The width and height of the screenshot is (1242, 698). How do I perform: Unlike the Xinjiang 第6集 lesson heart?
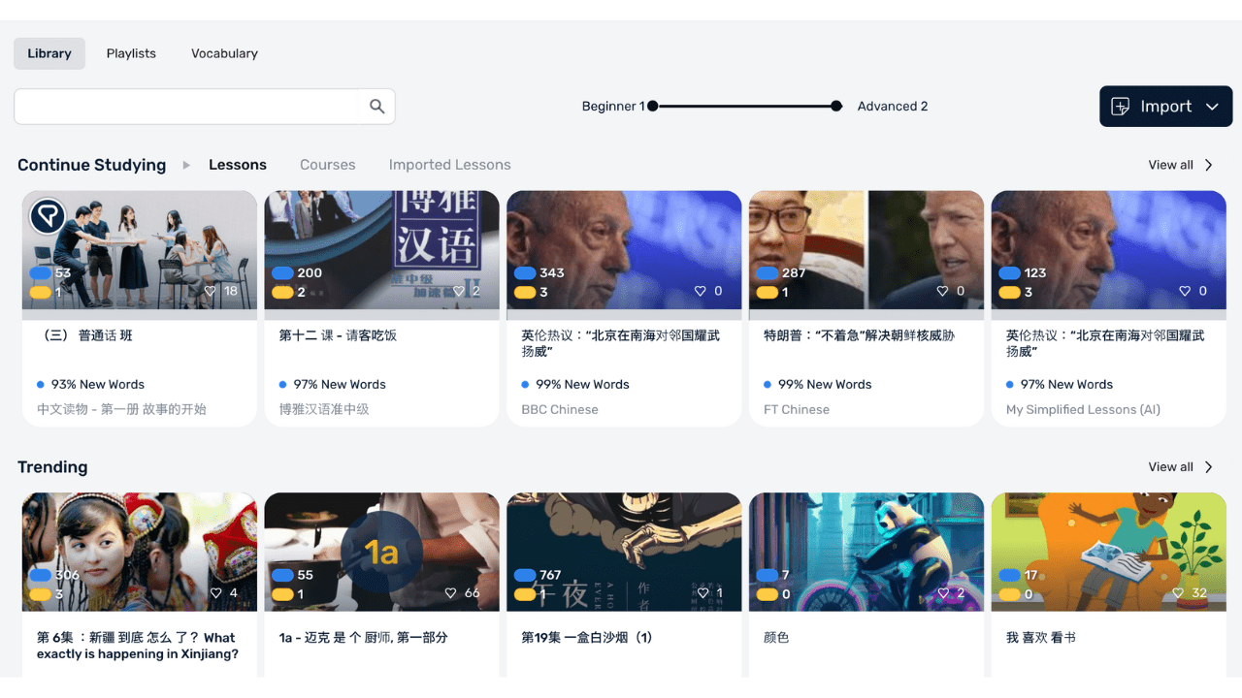pos(214,592)
